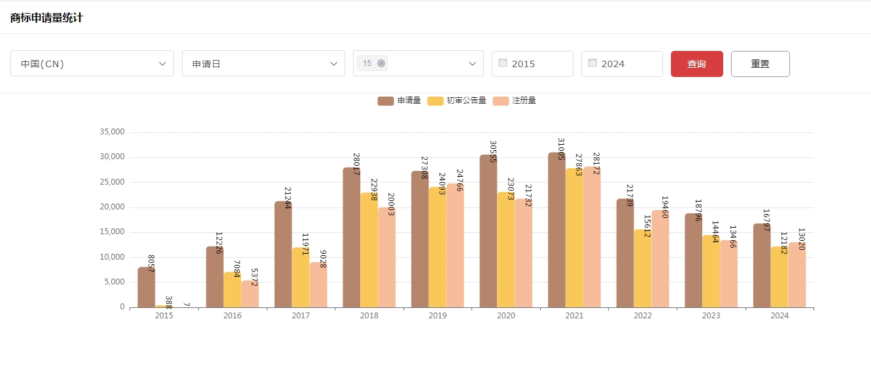Viewport: 871px width, 366px height.
Task: Click the 2022 初审公告量 bar labeled 15612
Action: tap(642, 268)
